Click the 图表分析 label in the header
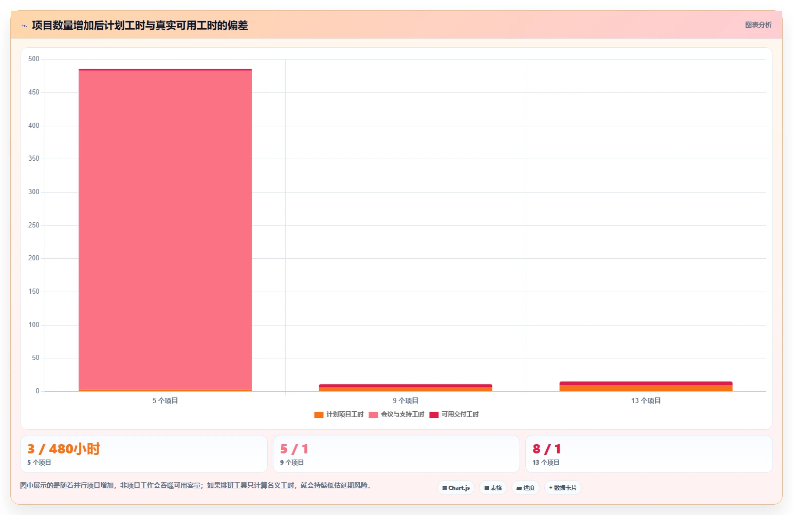This screenshot has width=793, height=515. click(x=758, y=25)
